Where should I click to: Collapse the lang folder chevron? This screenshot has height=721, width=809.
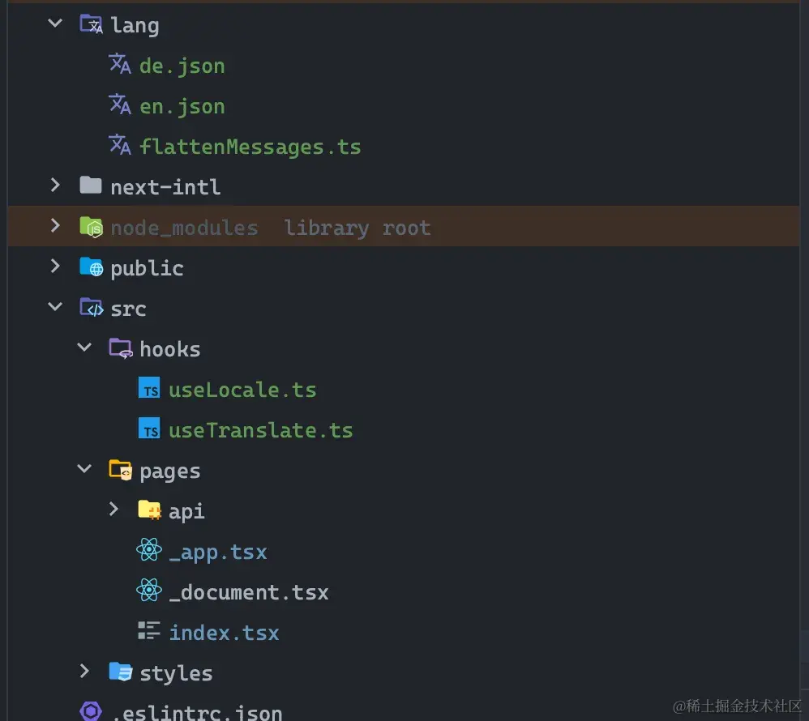pos(55,23)
